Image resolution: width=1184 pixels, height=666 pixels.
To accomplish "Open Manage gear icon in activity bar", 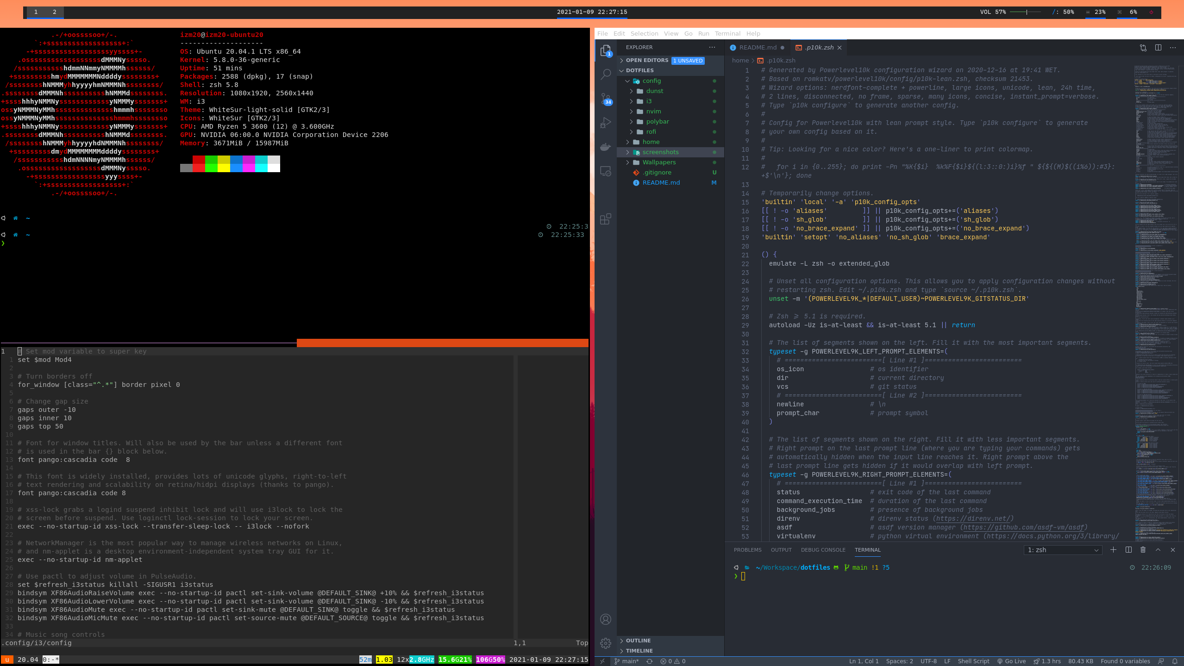I will click(x=606, y=643).
